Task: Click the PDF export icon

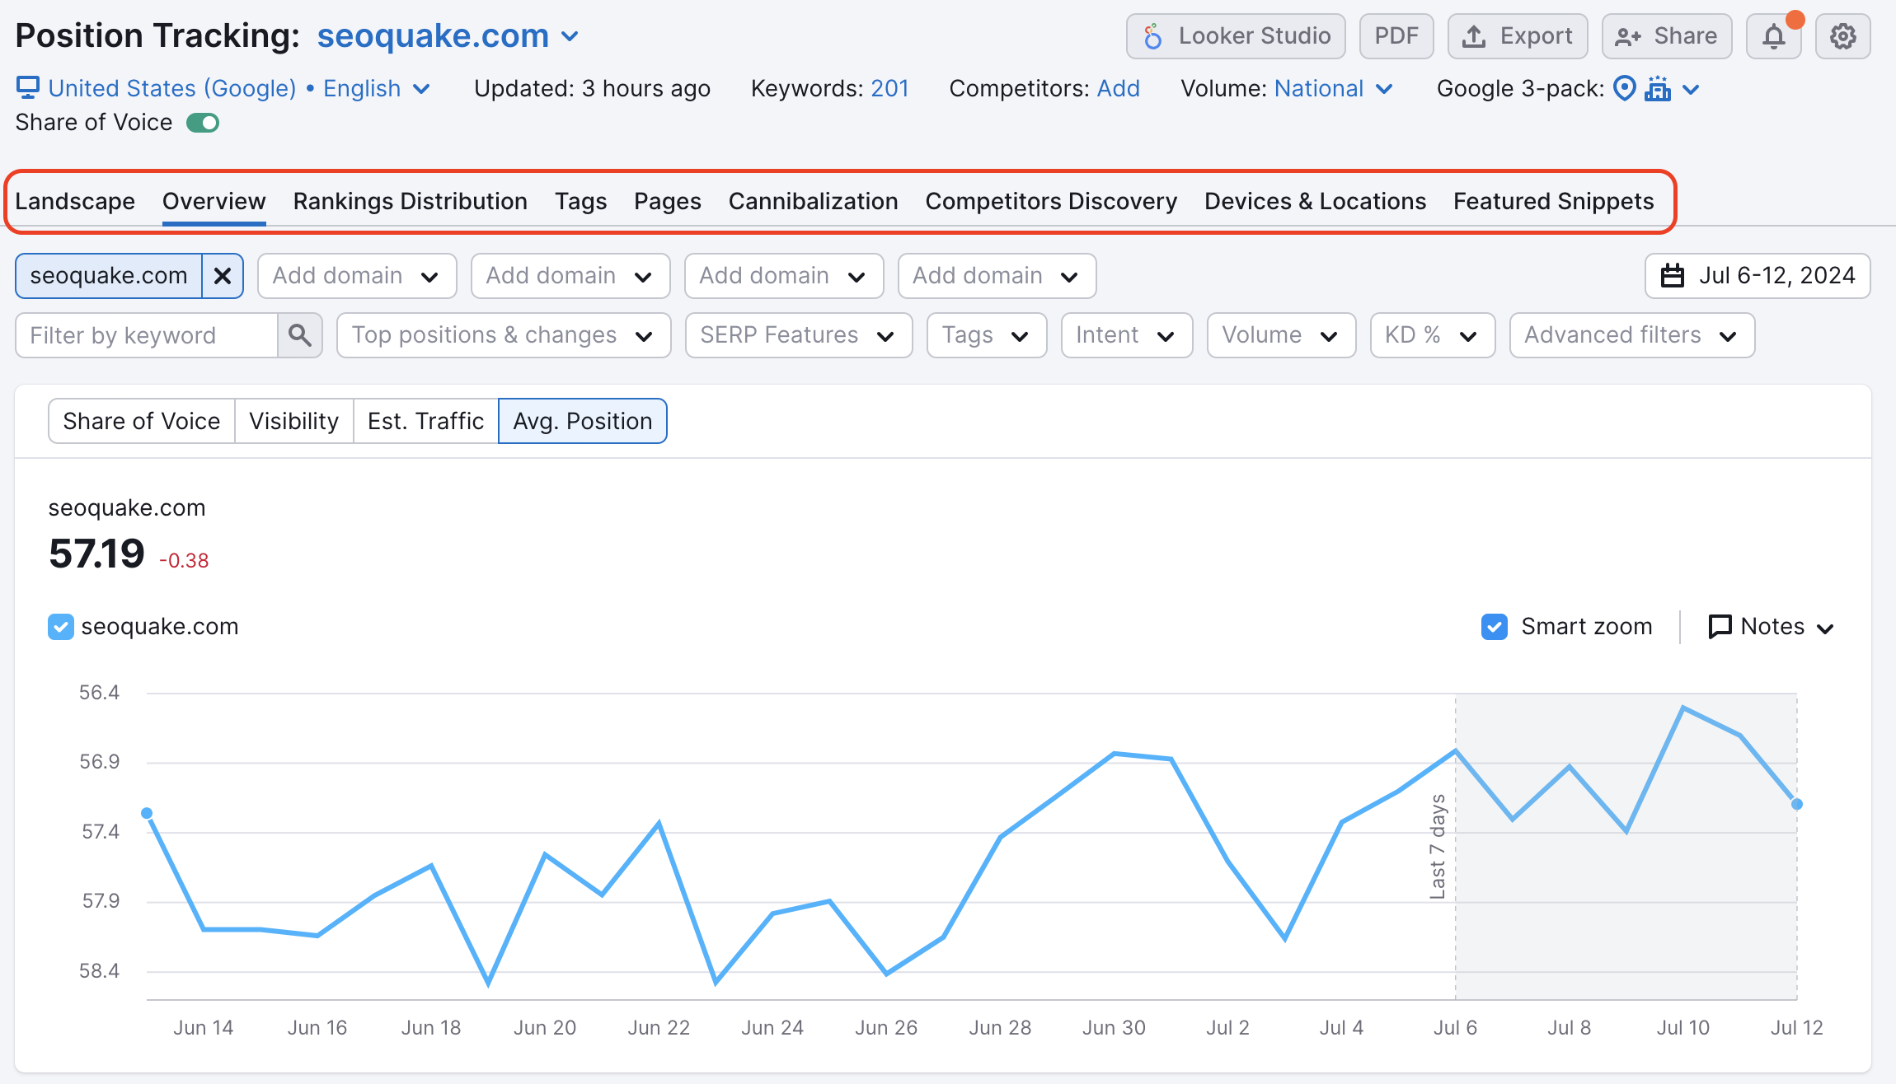Action: coord(1396,36)
